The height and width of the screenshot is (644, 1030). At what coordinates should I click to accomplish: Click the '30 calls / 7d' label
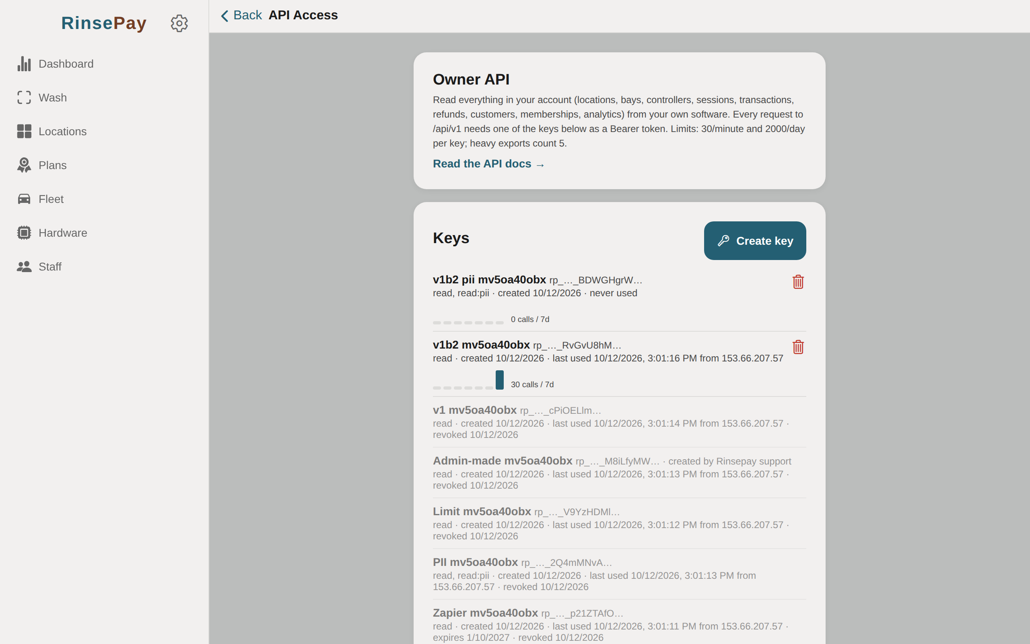pyautogui.click(x=532, y=385)
